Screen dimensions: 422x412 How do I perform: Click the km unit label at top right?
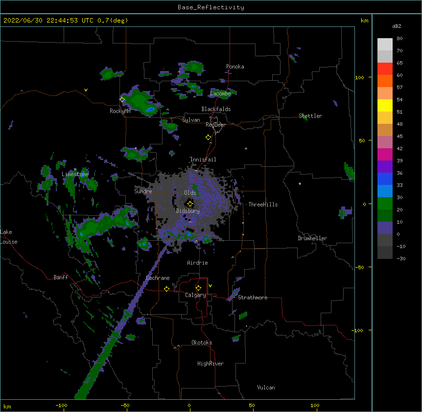pyautogui.click(x=364, y=21)
